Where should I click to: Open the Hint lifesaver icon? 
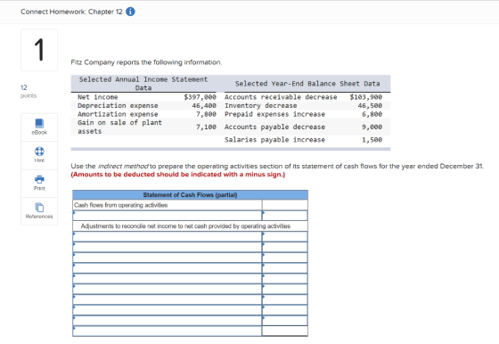point(39,152)
